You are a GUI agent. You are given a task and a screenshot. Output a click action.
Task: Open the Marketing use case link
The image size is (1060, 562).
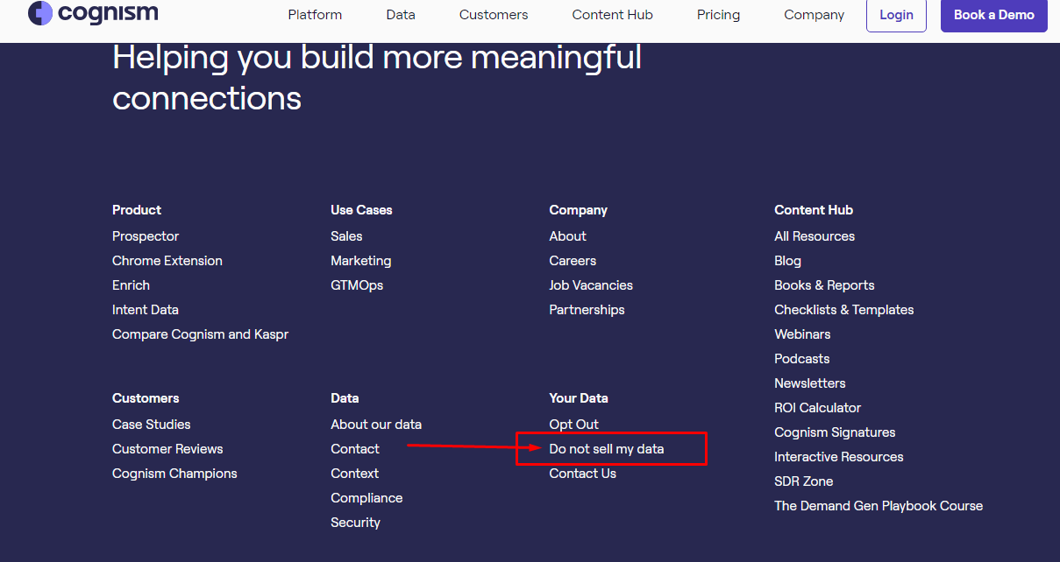point(361,261)
